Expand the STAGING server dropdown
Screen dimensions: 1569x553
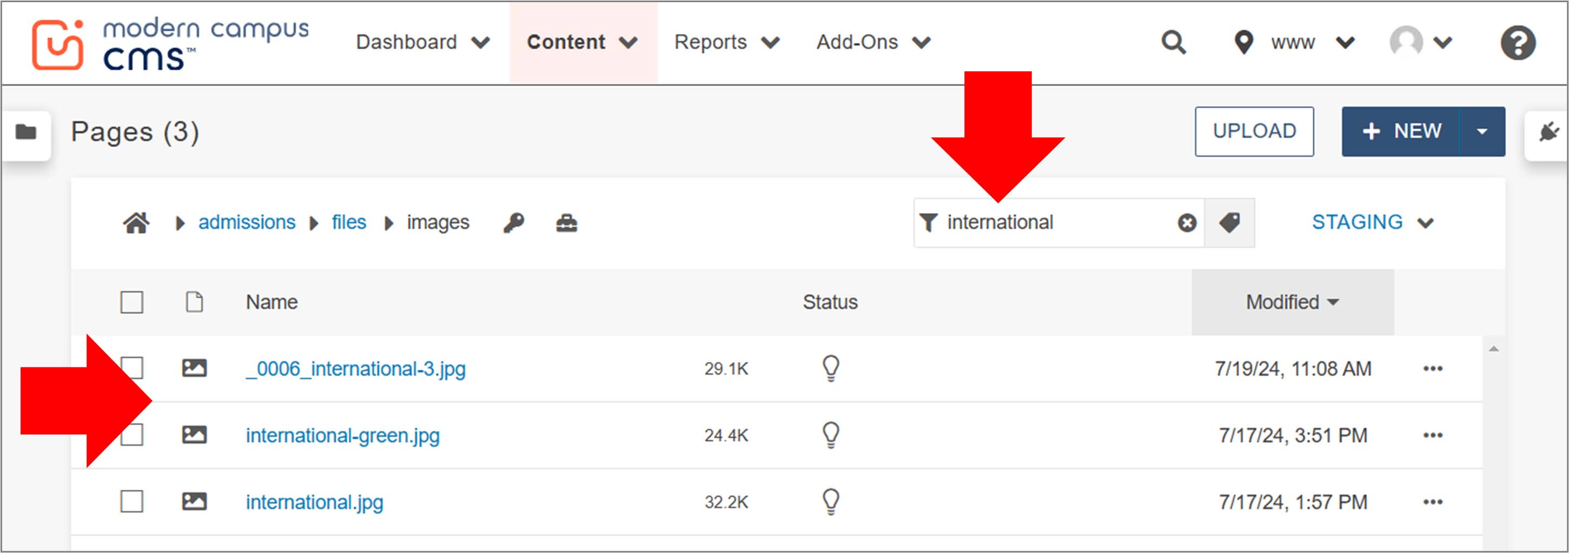(x=1372, y=222)
